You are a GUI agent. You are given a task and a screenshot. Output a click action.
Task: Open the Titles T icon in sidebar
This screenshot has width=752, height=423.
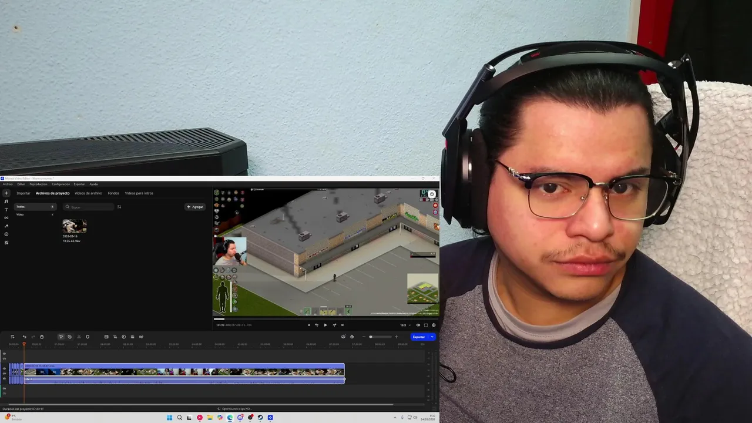click(x=6, y=210)
